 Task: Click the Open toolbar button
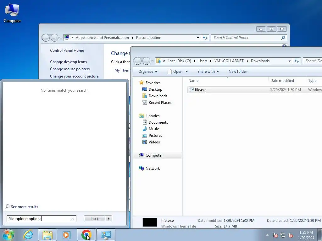click(x=175, y=72)
